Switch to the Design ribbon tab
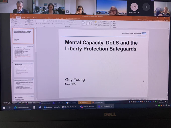This screenshot has width=171, height=128. pos(29,18)
